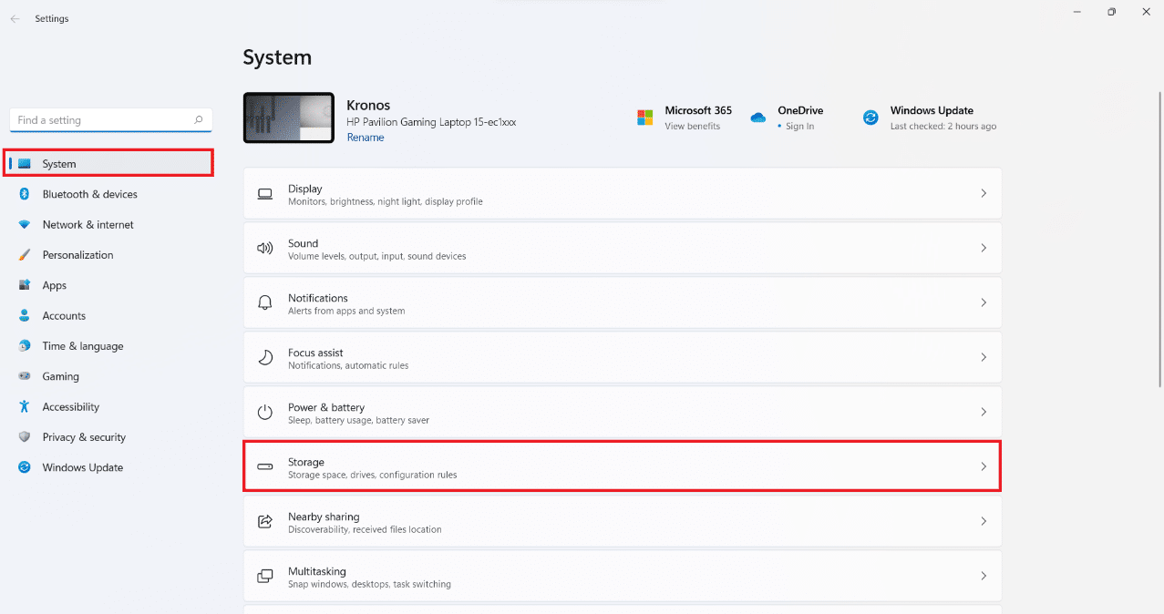Click the Windows Update sync icon in header
This screenshot has height=614, width=1164.
(x=870, y=118)
